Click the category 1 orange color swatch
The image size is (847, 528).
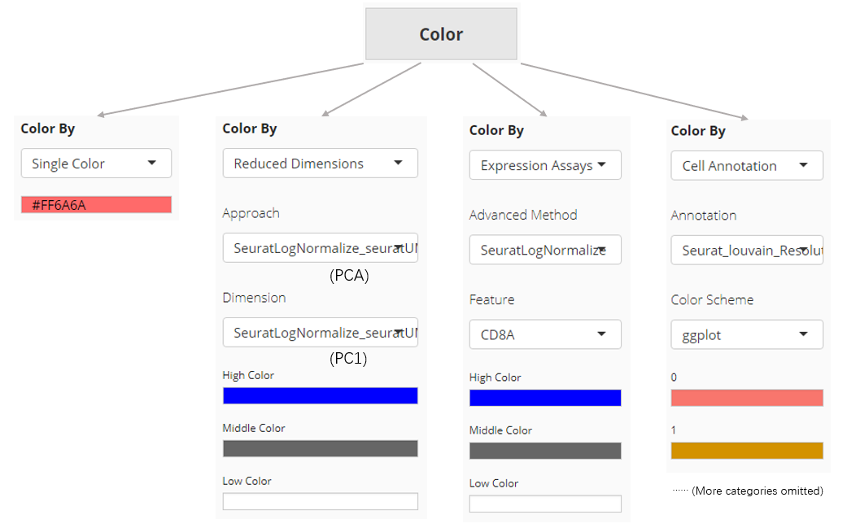point(746,451)
